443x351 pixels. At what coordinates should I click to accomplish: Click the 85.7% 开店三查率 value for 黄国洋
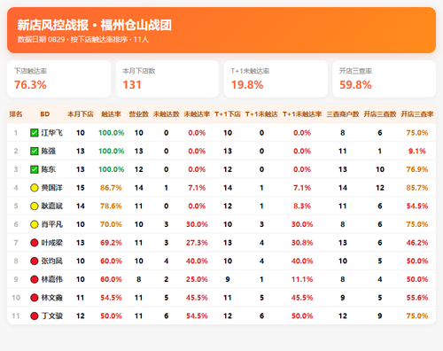click(x=417, y=188)
